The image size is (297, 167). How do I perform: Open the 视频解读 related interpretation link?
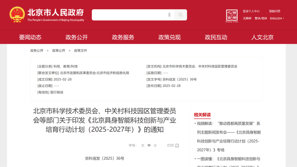pyautogui.click(x=229, y=137)
